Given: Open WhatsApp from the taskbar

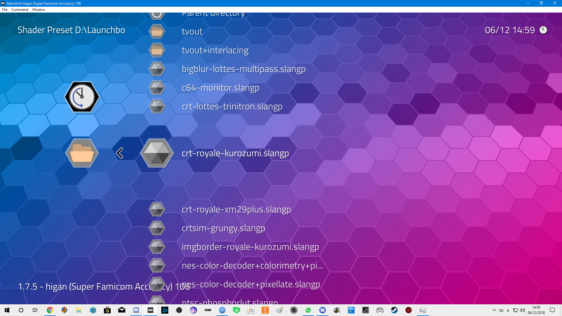Looking at the screenshot, I should (308, 310).
